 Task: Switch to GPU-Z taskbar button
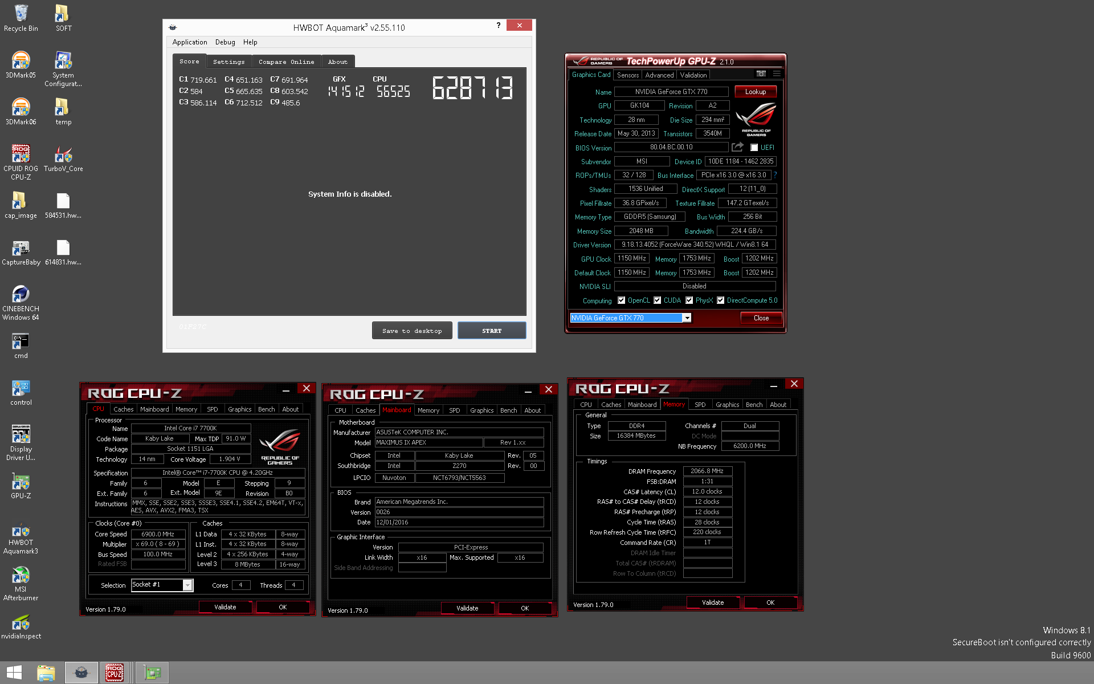click(152, 673)
